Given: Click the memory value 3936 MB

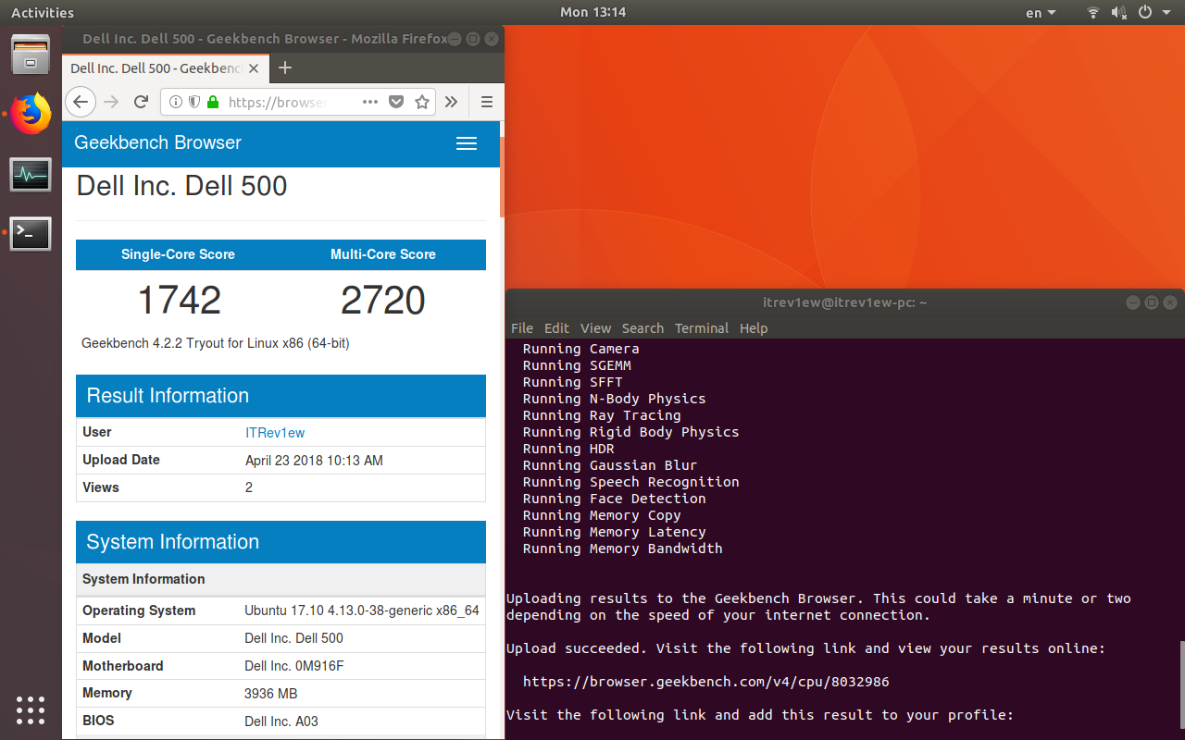Looking at the screenshot, I should (270, 693).
